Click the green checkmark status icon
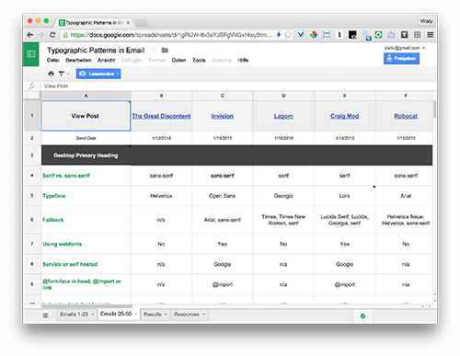 362,316
